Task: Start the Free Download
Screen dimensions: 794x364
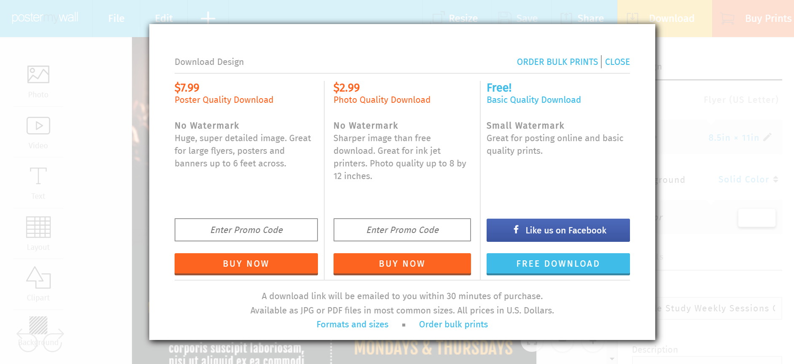Action: tap(558, 264)
